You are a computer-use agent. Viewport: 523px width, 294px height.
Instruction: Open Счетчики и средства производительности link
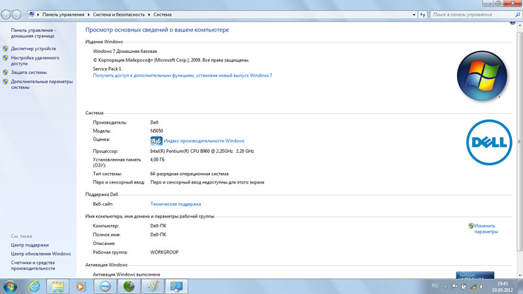(x=33, y=266)
